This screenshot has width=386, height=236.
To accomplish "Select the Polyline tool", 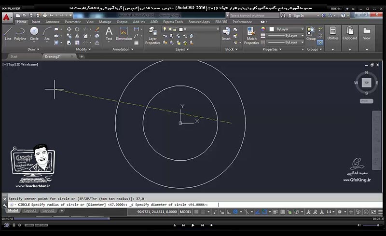I will [x=20, y=34].
